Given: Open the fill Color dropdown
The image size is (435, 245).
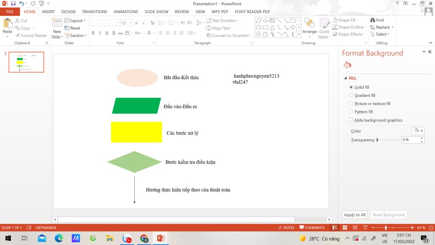Looking at the screenshot, I should [418, 131].
